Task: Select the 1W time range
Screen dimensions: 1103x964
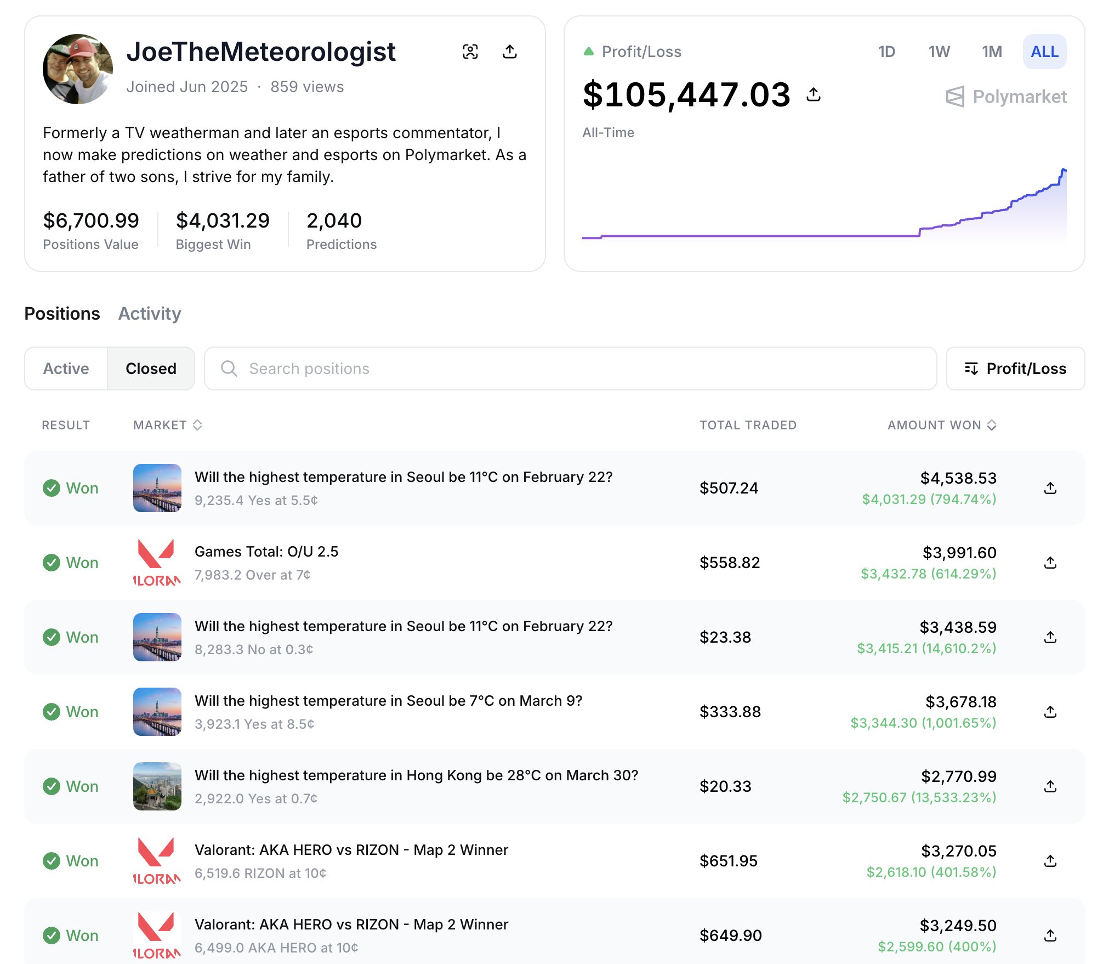Action: pos(939,51)
